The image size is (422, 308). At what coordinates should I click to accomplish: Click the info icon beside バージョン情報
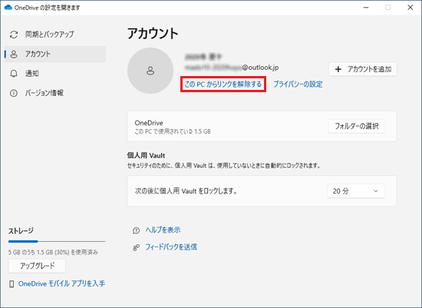tap(14, 93)
